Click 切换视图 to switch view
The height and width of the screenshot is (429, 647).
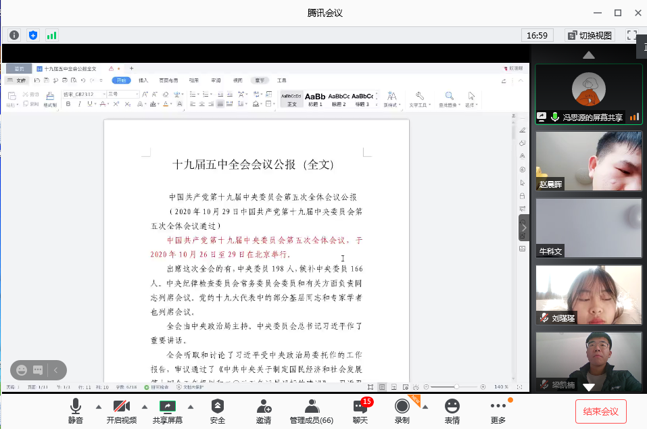click(589, 35)
